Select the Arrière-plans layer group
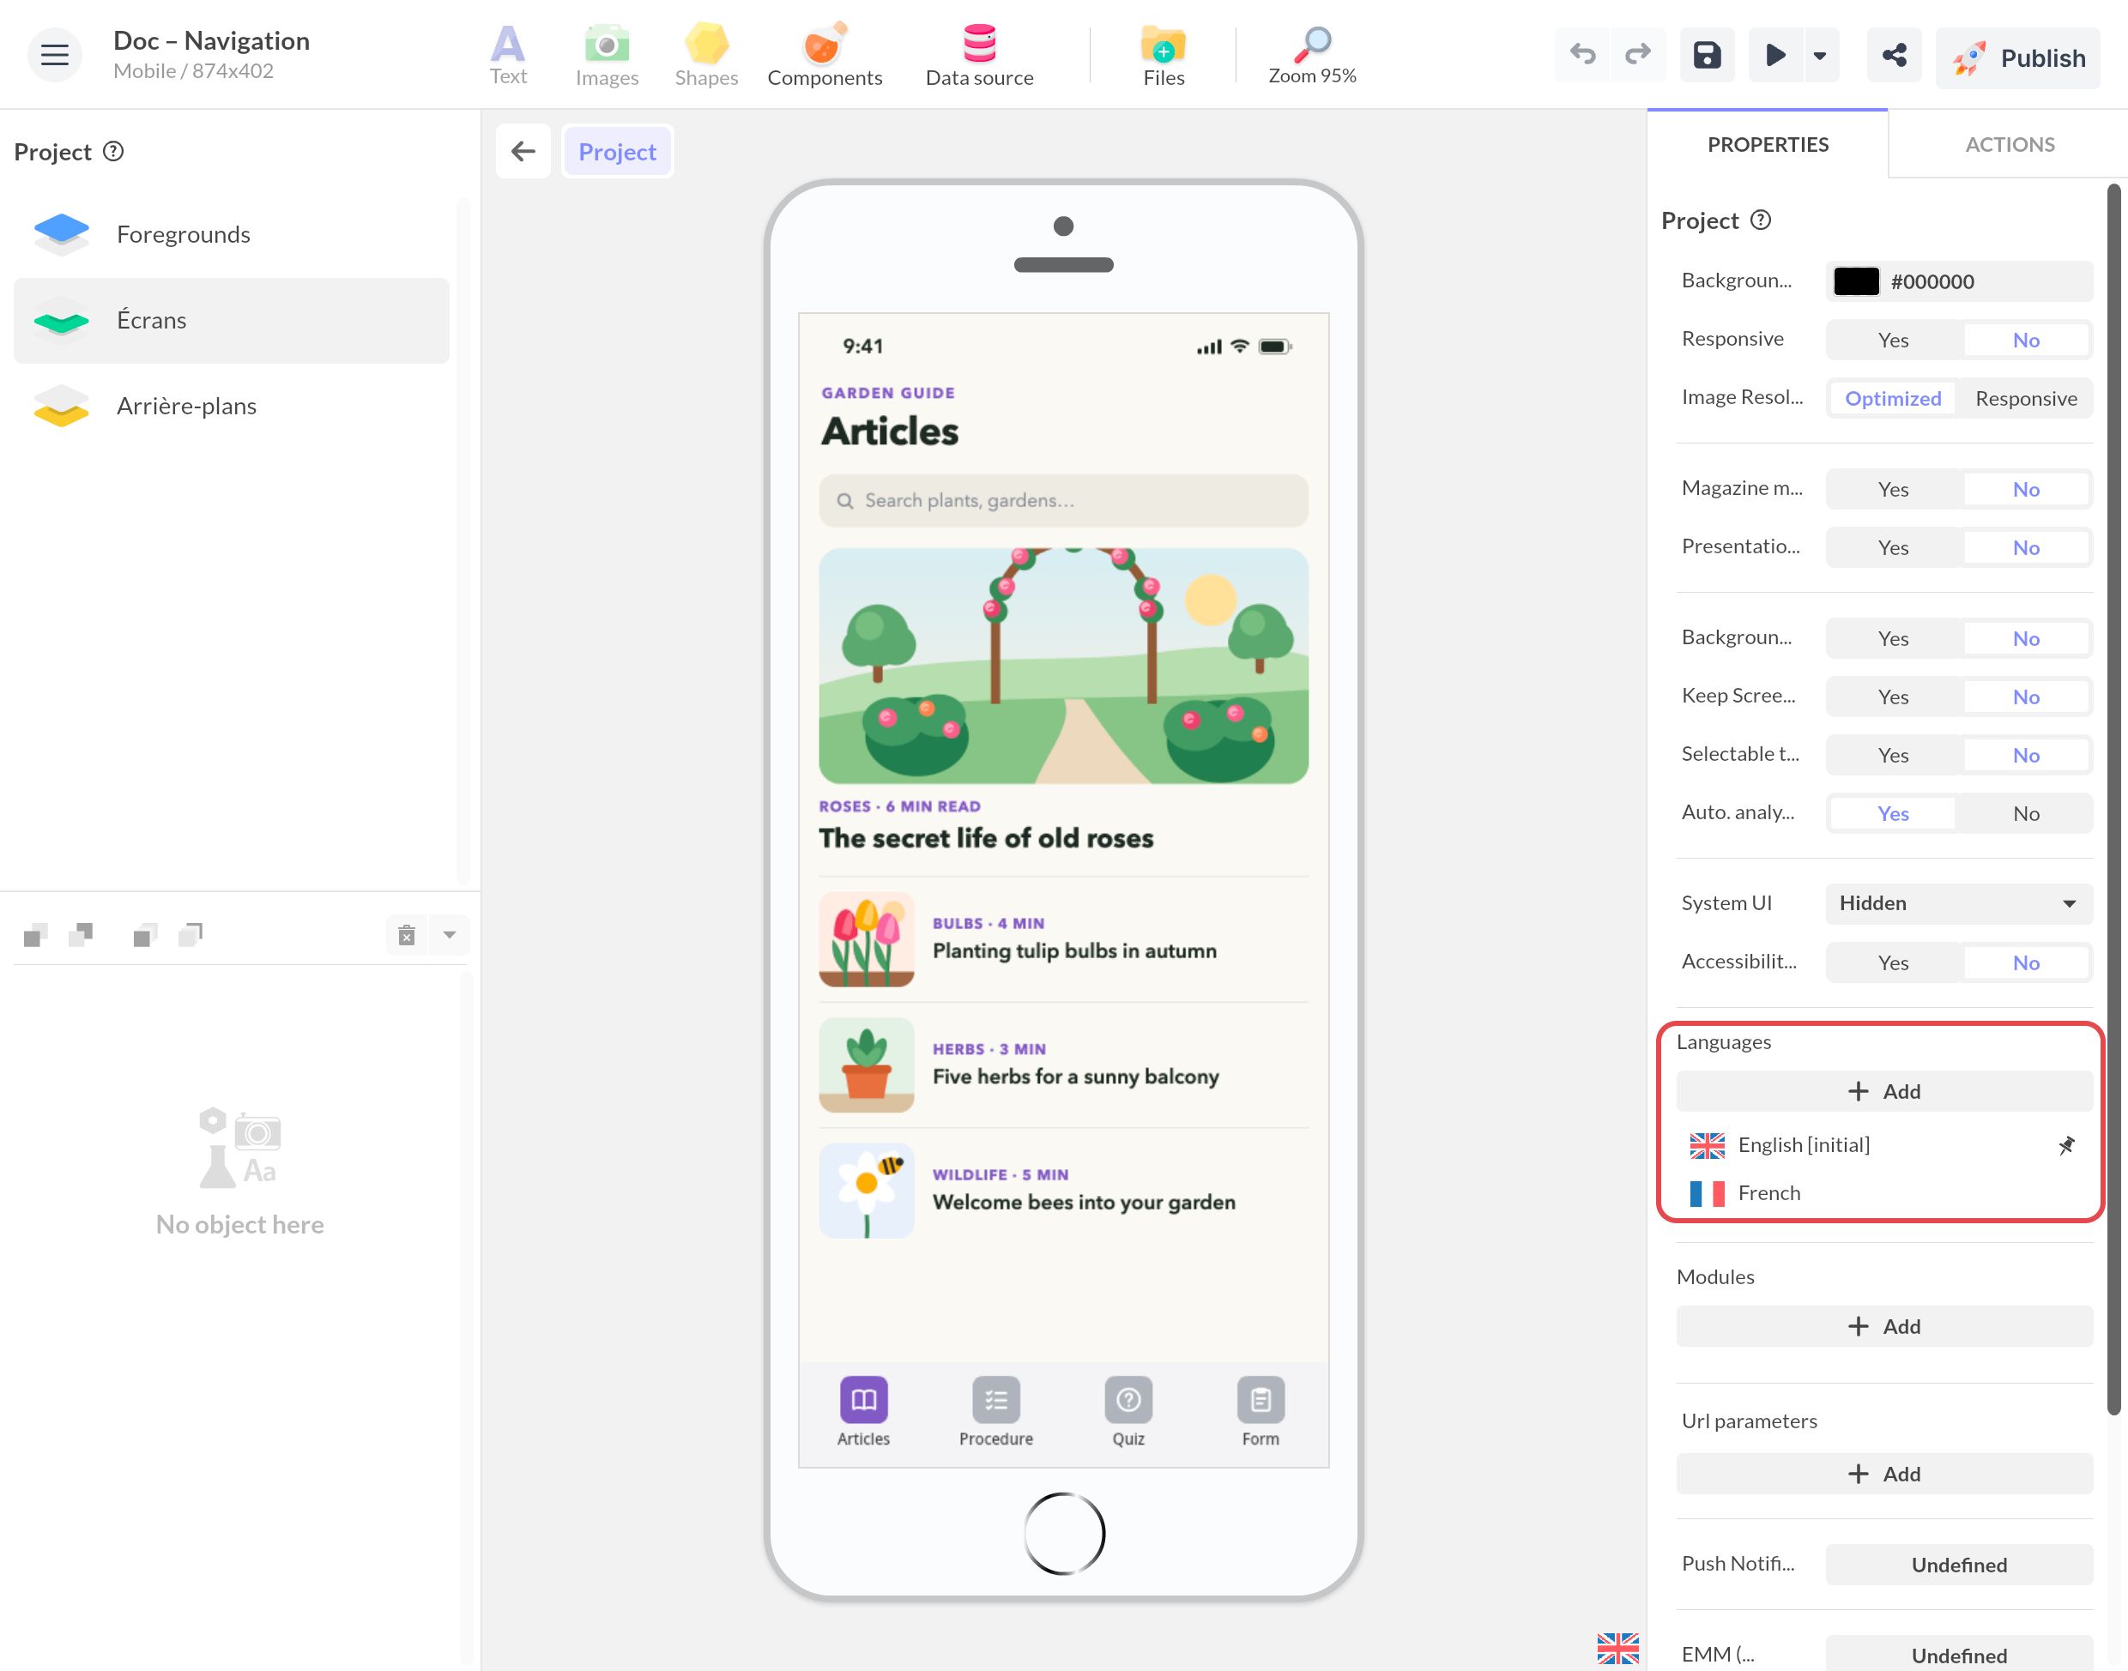Screen dimensions: 2128x1671 (x=232, y=406)
